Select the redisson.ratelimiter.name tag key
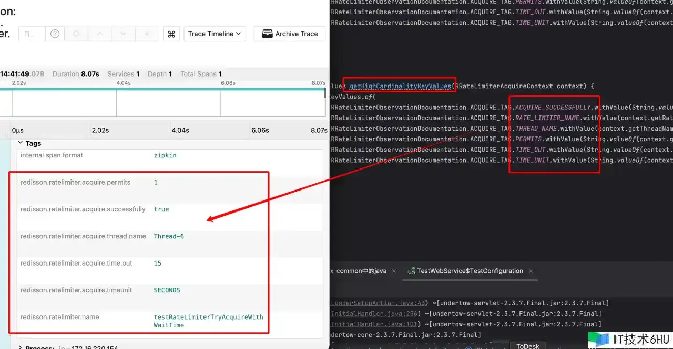 click(x=59, y=317)
